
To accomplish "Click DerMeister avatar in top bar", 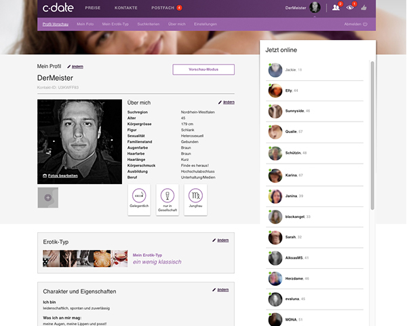I will 315,7.
